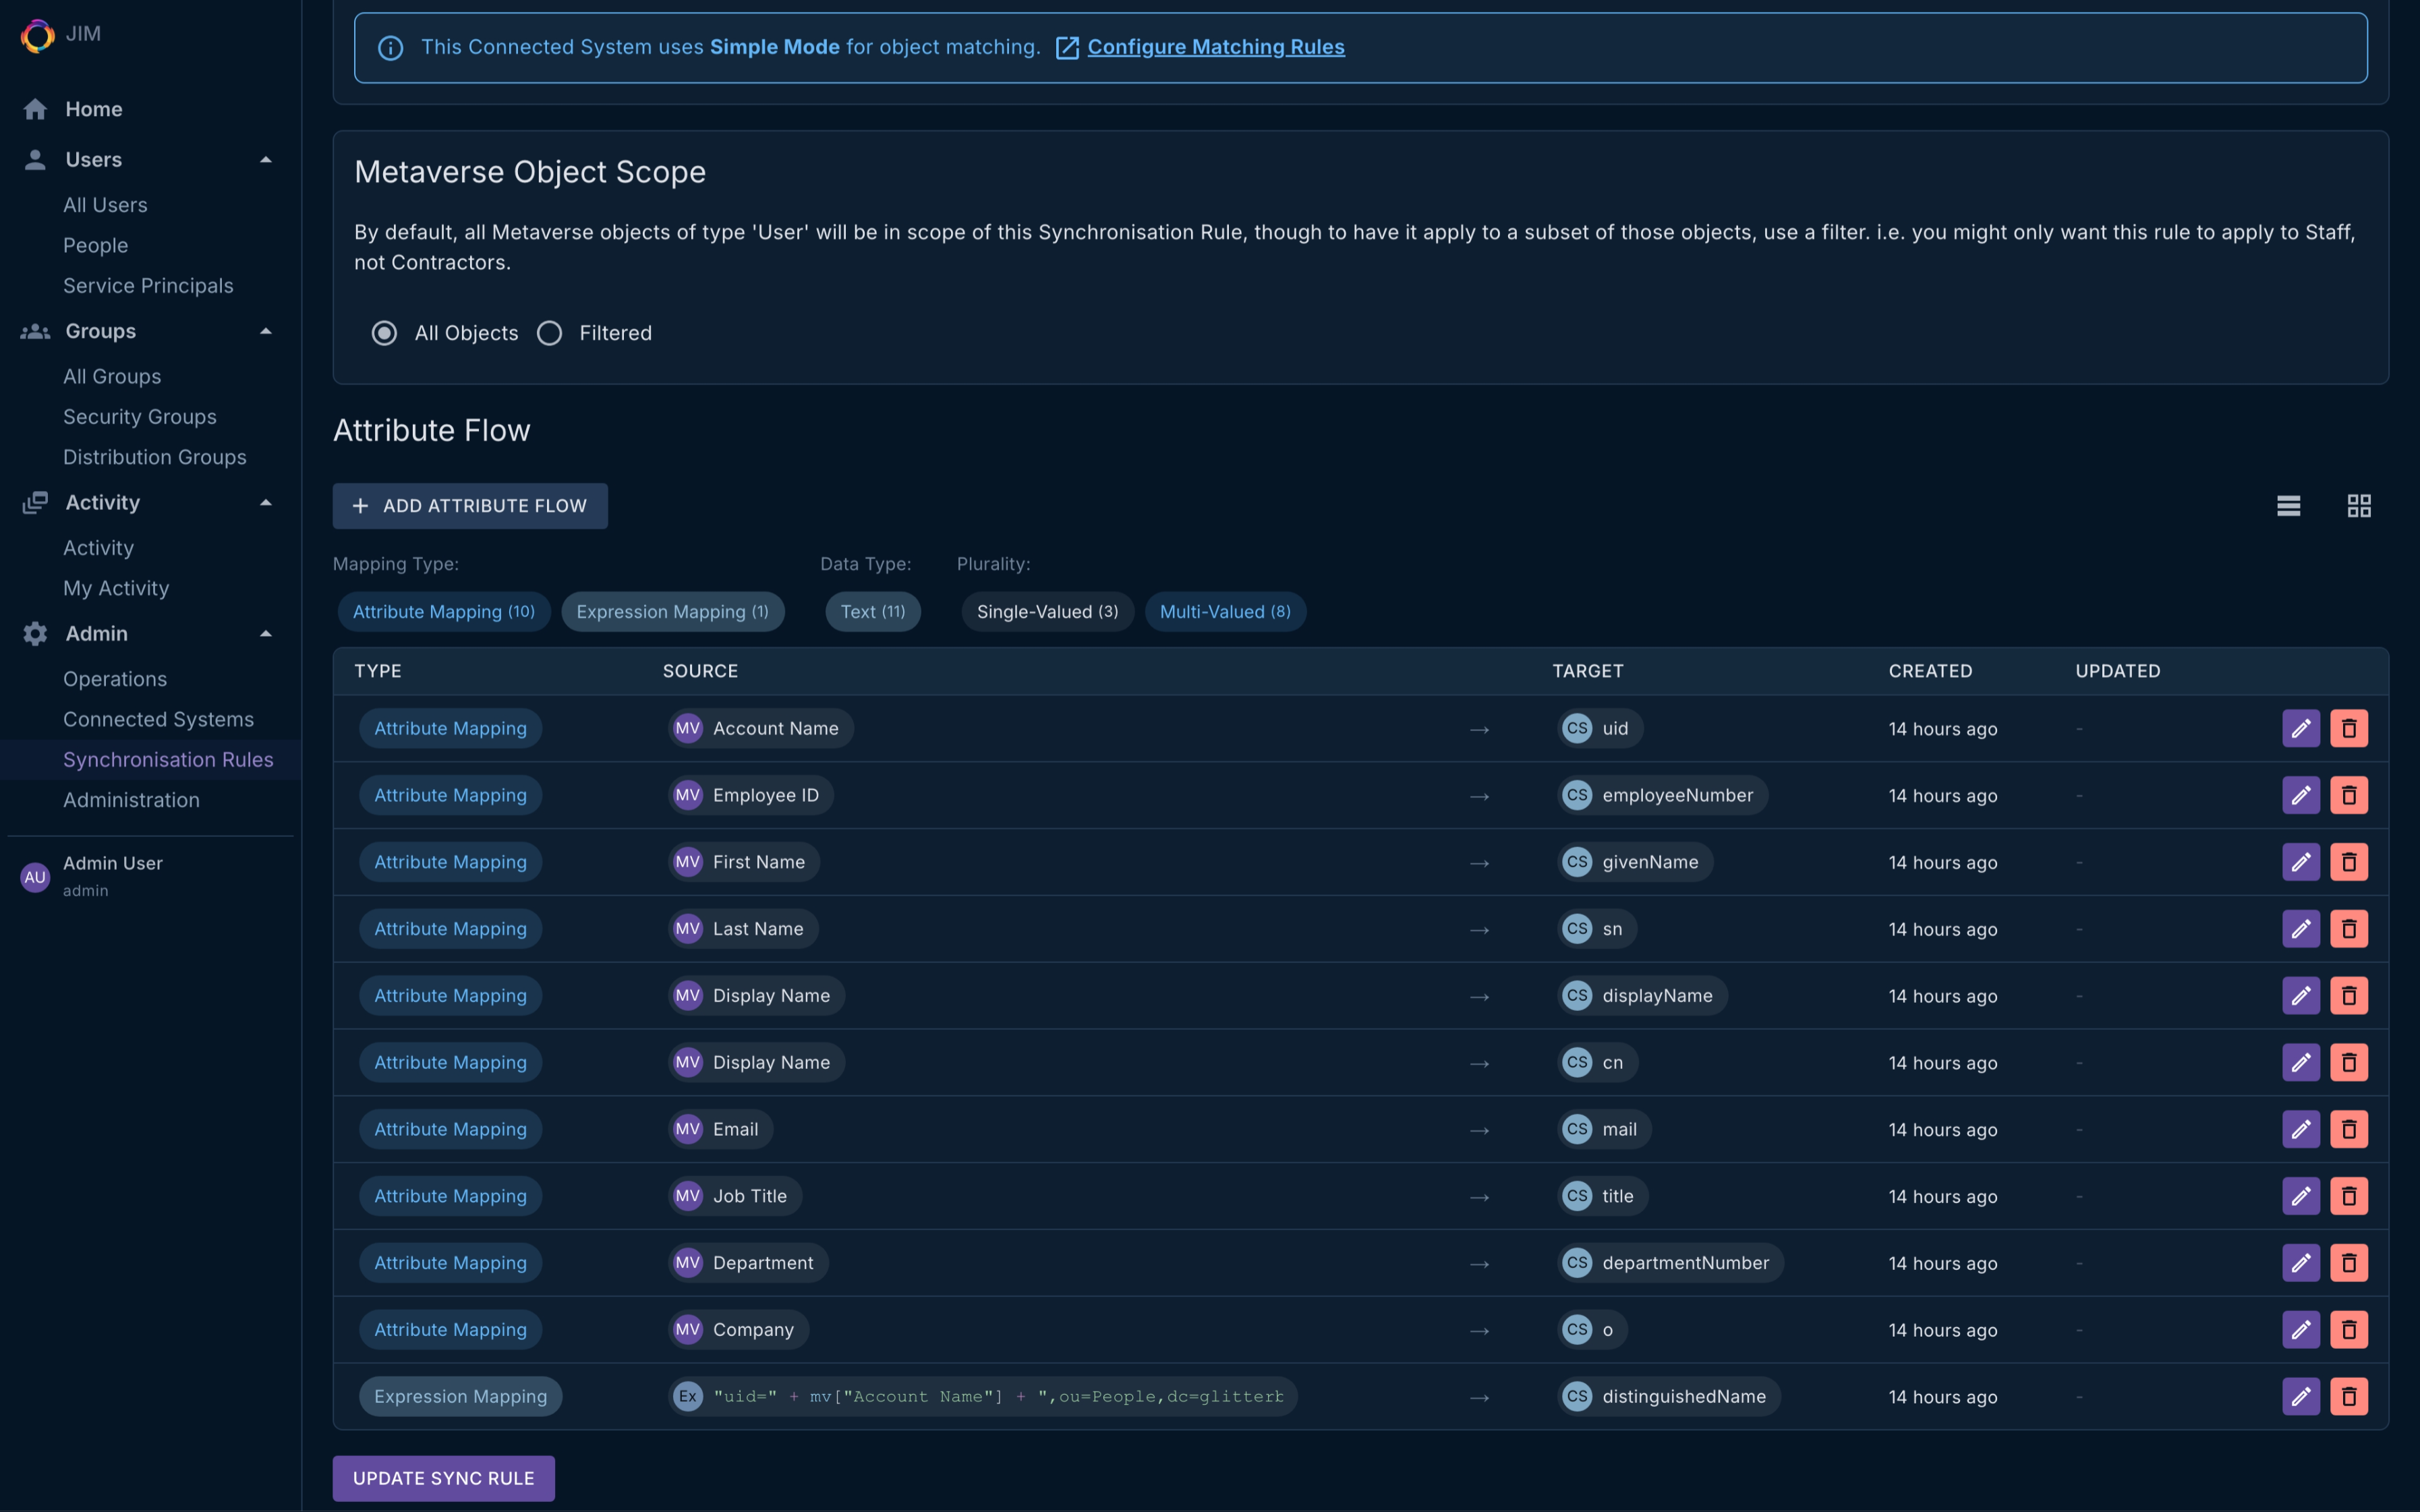Select the Filtered scope radio option

tap(550, 333)
